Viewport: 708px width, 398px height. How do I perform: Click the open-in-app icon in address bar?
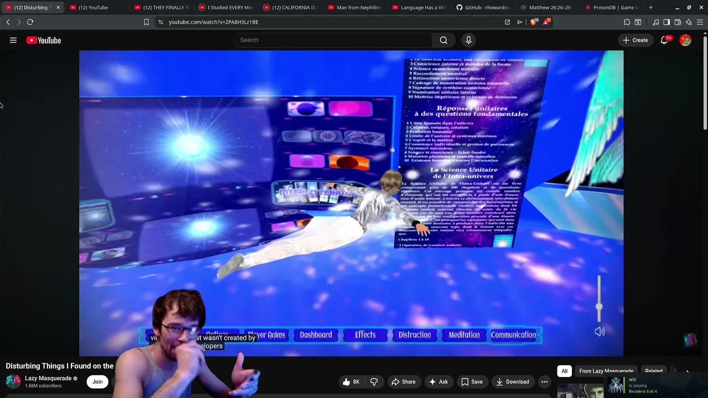pyautogui.click(x=507, y=22)
